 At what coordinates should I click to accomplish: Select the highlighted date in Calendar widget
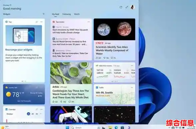click(29, 114)
